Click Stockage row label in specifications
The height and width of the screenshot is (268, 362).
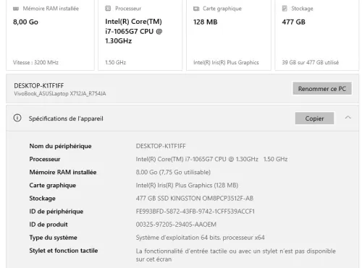[x=42, y=199]
